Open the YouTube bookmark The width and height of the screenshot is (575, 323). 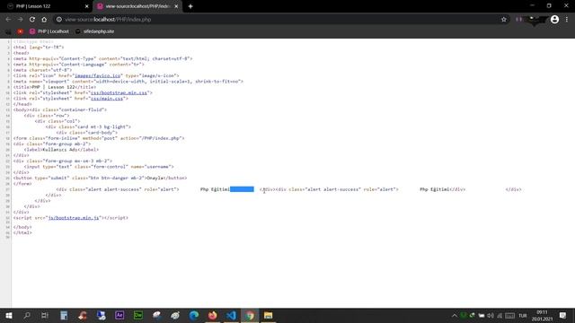point(20,31)
